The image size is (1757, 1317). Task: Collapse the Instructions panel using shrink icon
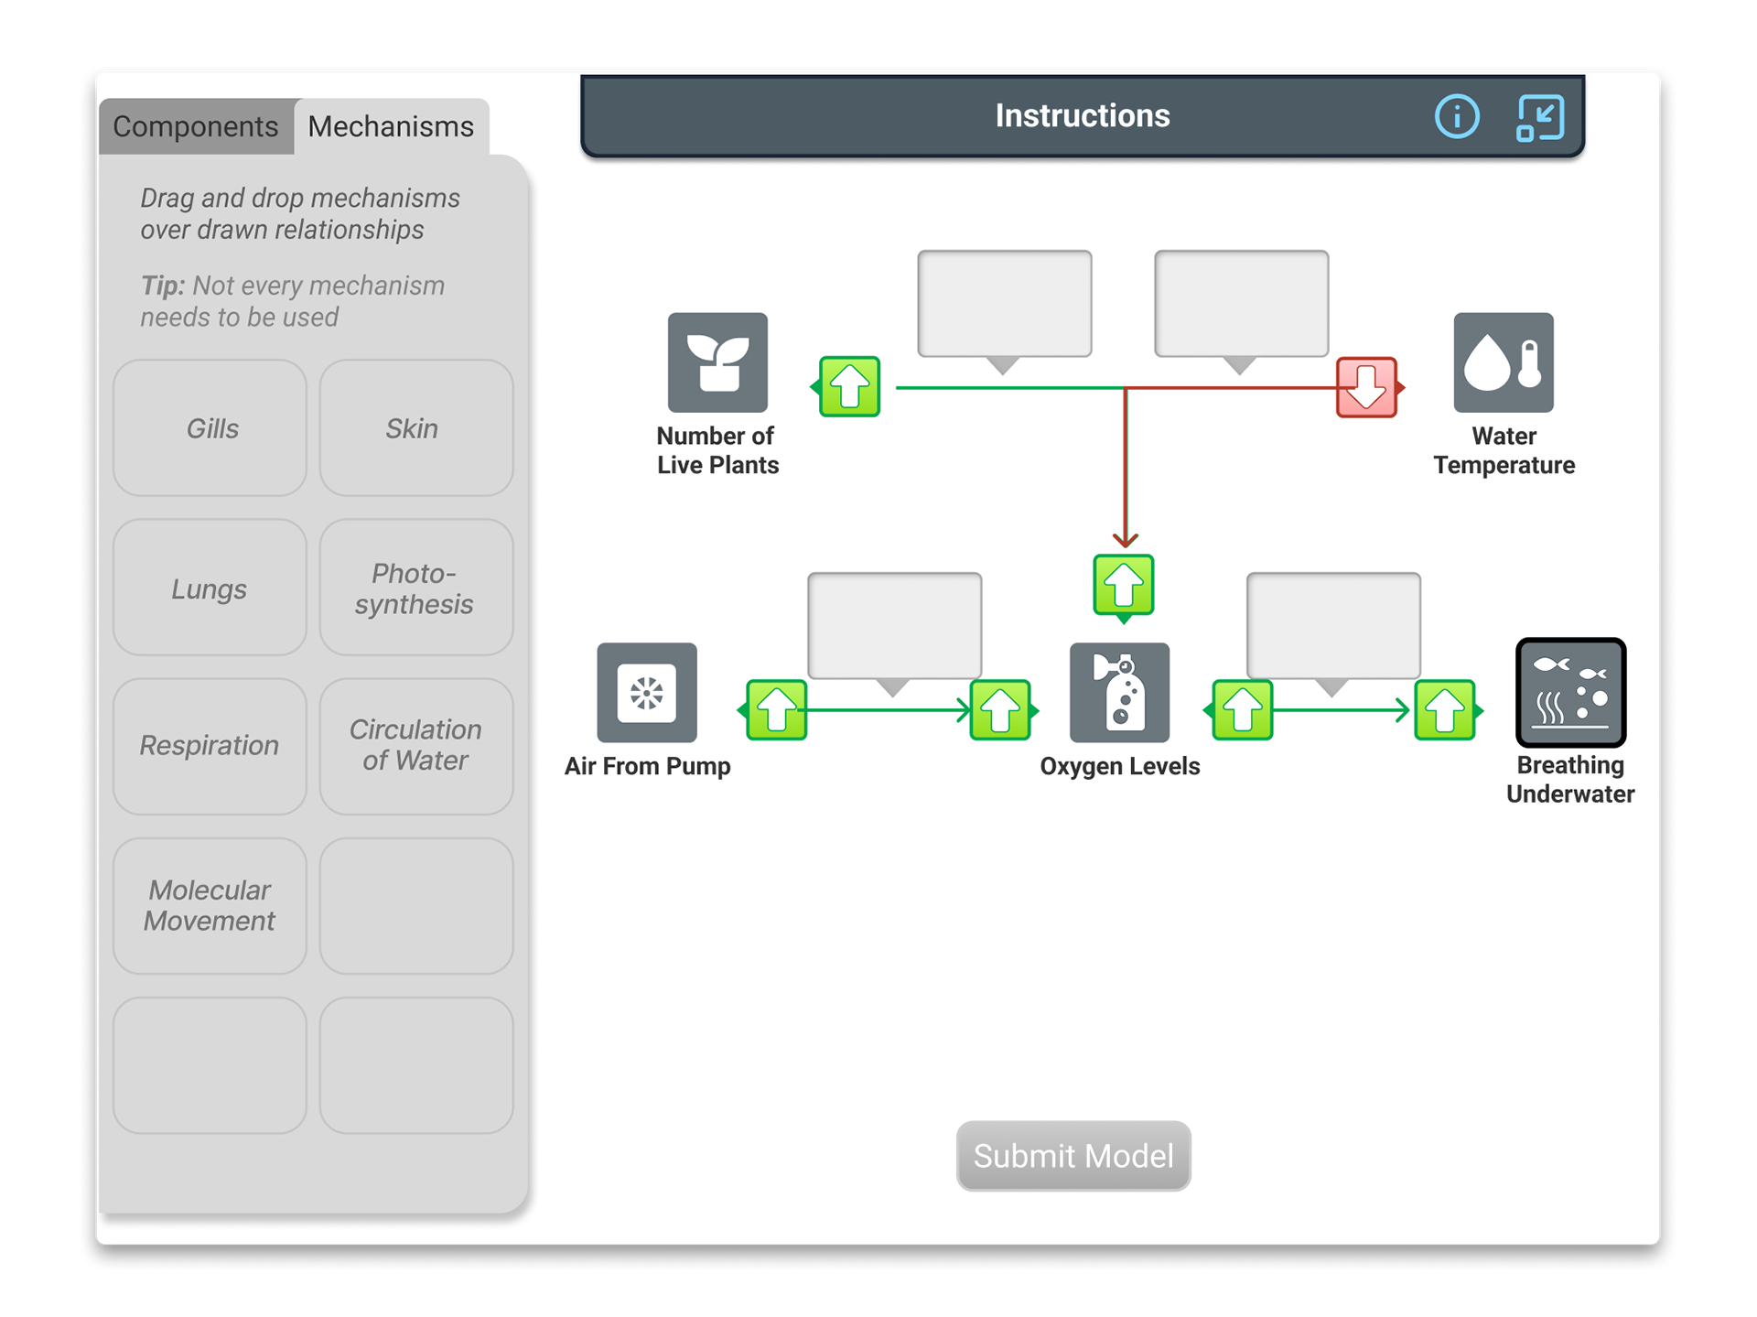tap(1540, 117)
